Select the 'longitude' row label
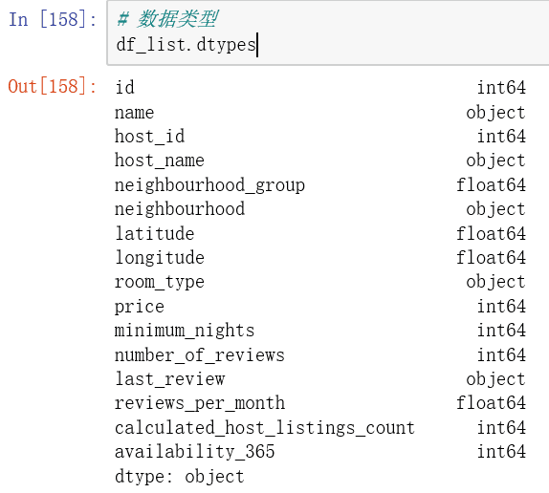 pos(160,258)
